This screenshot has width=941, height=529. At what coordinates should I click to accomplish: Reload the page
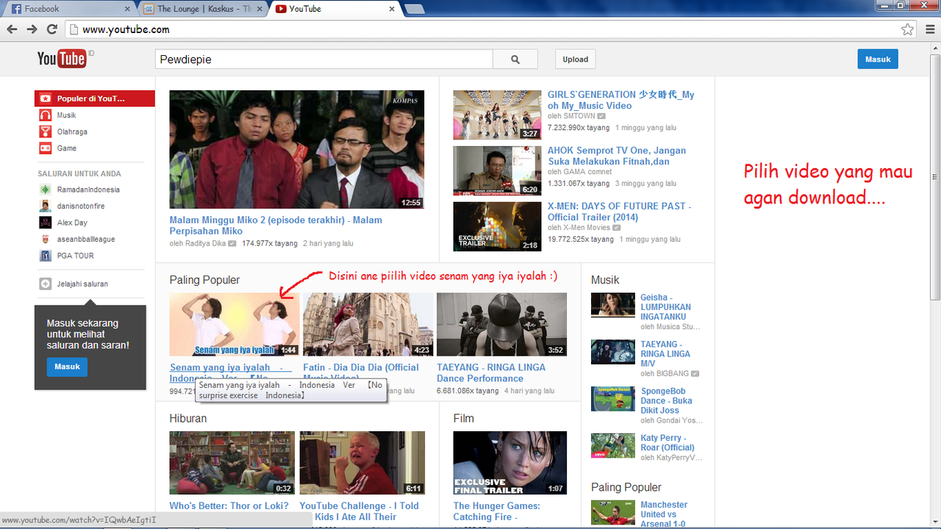coord(51,29)
